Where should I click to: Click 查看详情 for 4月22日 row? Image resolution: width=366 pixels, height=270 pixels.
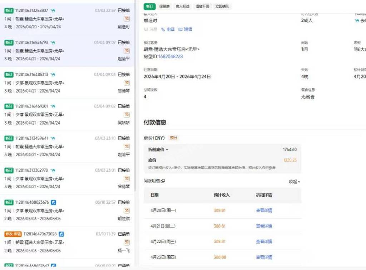pyautogui.click(x=264, y=242)
